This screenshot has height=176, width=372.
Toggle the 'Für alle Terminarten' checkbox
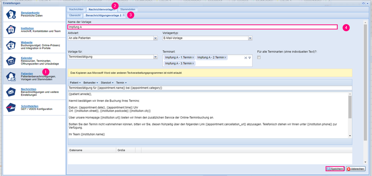(259, 57)
